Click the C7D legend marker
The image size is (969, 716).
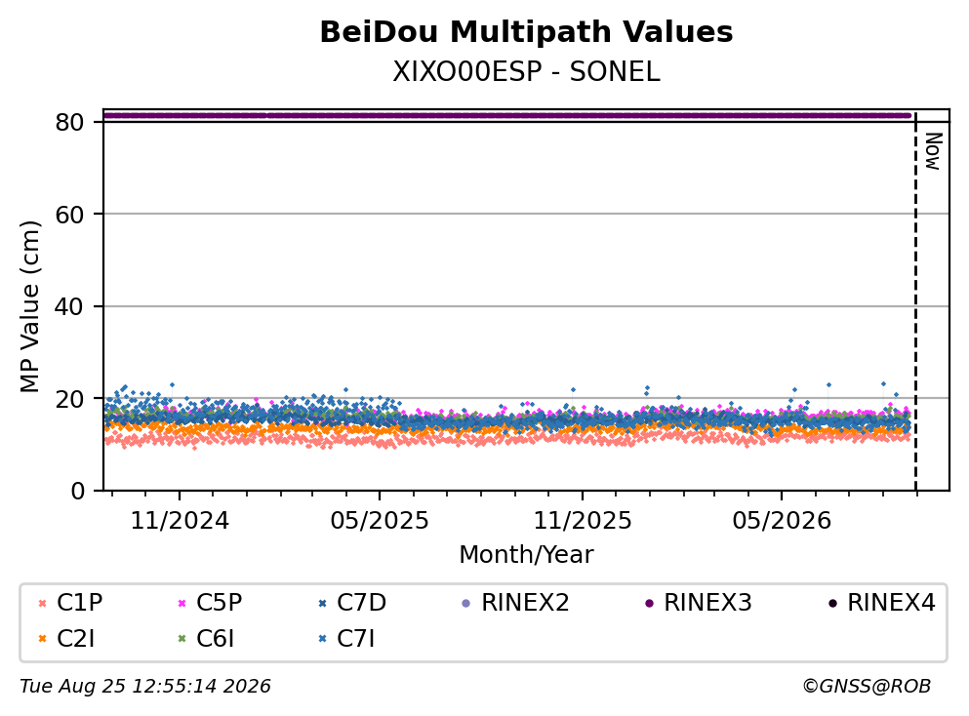pyautogui.click(x=322, y=604)
